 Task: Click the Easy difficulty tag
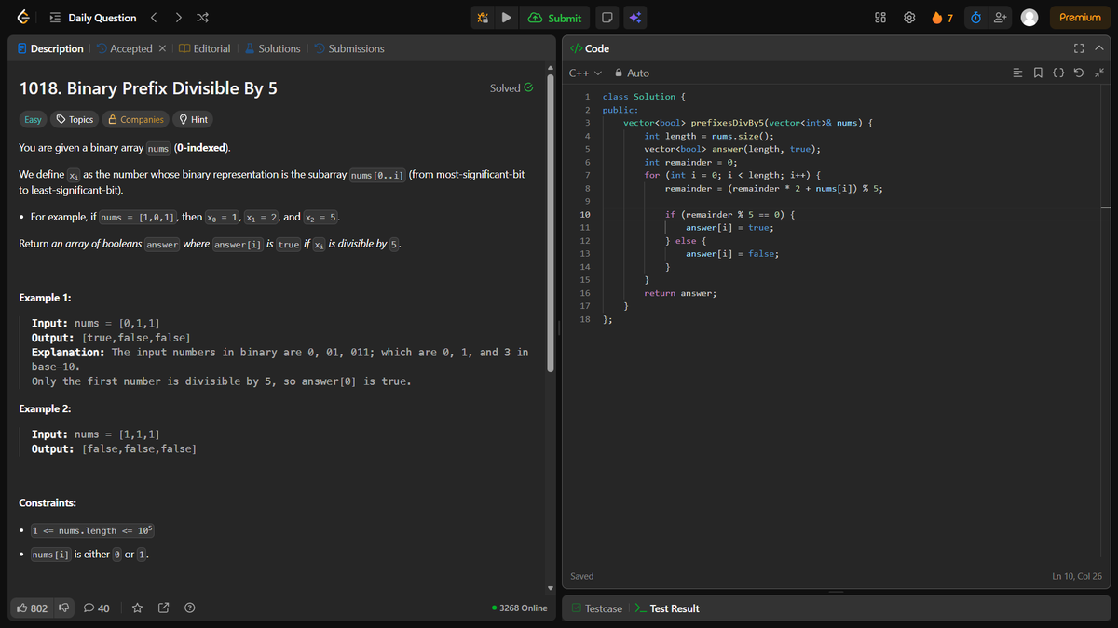33,119
